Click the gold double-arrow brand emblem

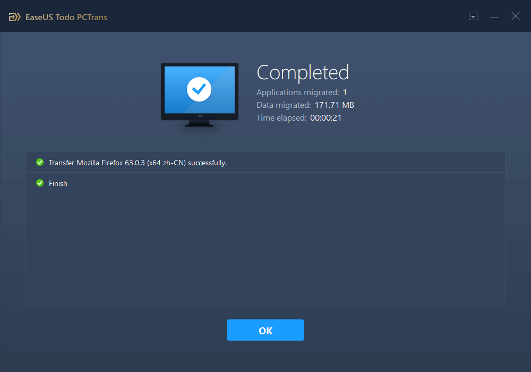tap(14, 16)
